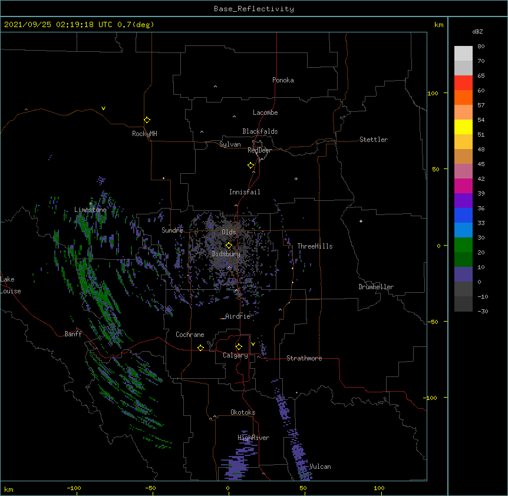Click the -100 km tick on bottom axis
Viewport: 508px width, 496px height.
[x=74, y=488]
